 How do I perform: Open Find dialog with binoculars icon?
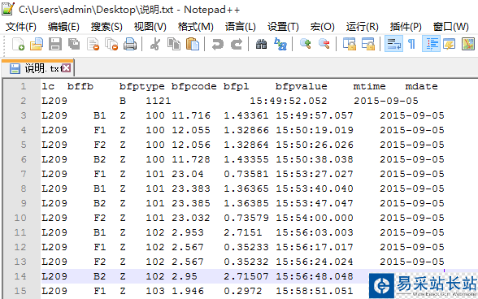(261, 44)
